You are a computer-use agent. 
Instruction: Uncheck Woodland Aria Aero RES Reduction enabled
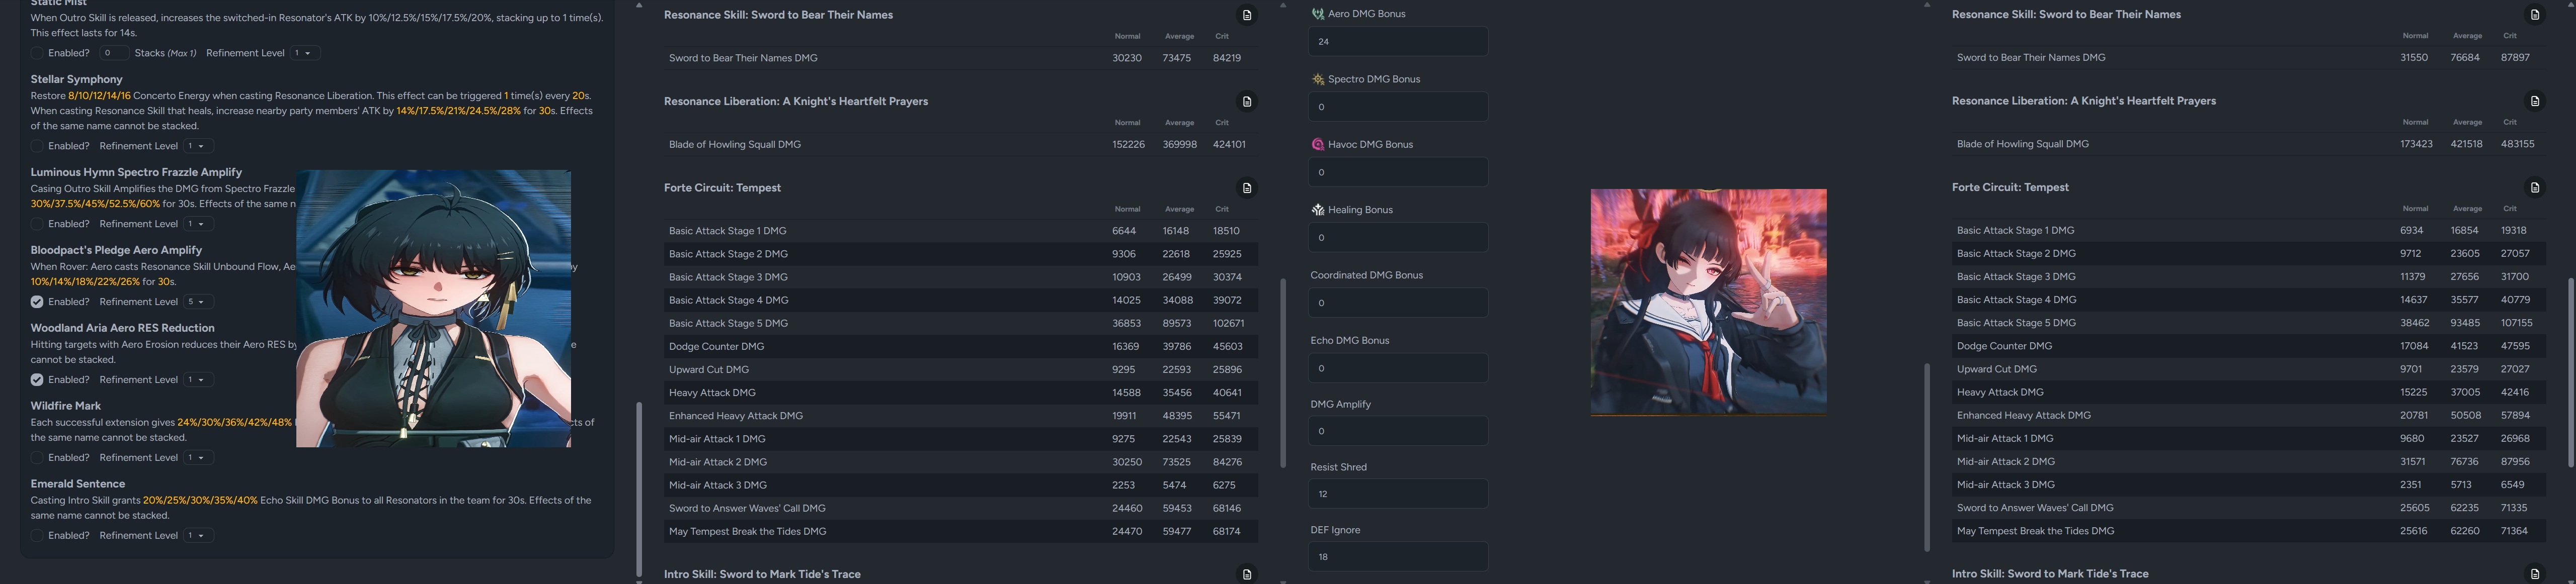coord(37,379)
